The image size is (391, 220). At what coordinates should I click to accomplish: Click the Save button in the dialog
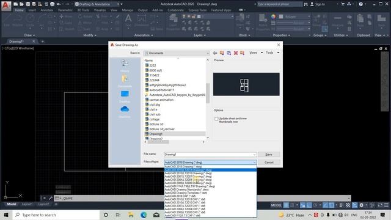(269, 155)
